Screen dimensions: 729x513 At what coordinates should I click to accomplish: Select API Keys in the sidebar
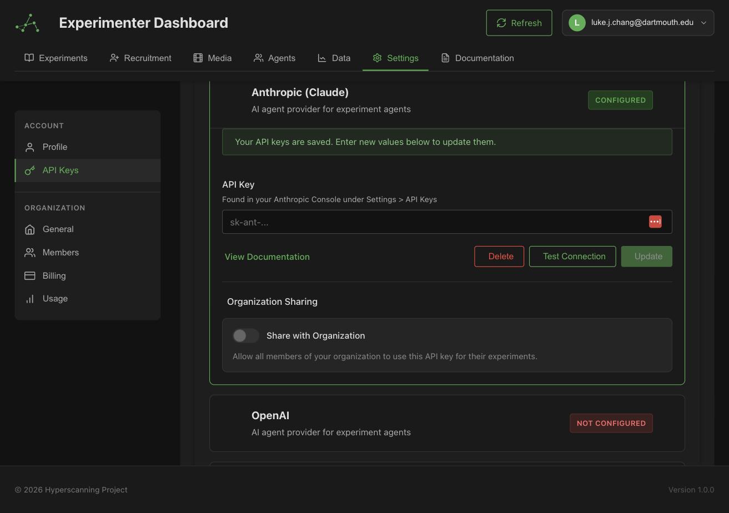point(88,170)
